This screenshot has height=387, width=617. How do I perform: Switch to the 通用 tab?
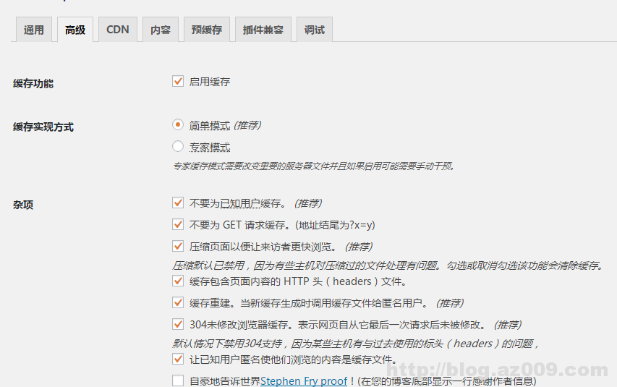(x=34, y=30)
